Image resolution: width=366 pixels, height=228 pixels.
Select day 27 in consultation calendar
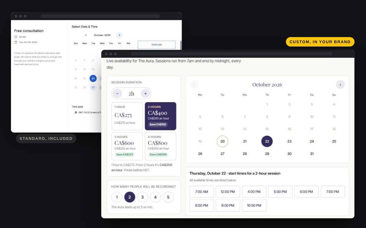coord(93,87)
